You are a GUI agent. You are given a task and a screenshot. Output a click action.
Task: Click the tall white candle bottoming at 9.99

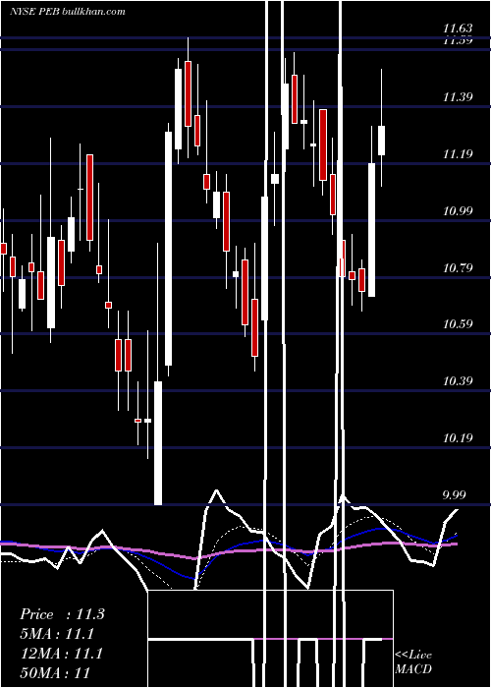coord(158,443)
